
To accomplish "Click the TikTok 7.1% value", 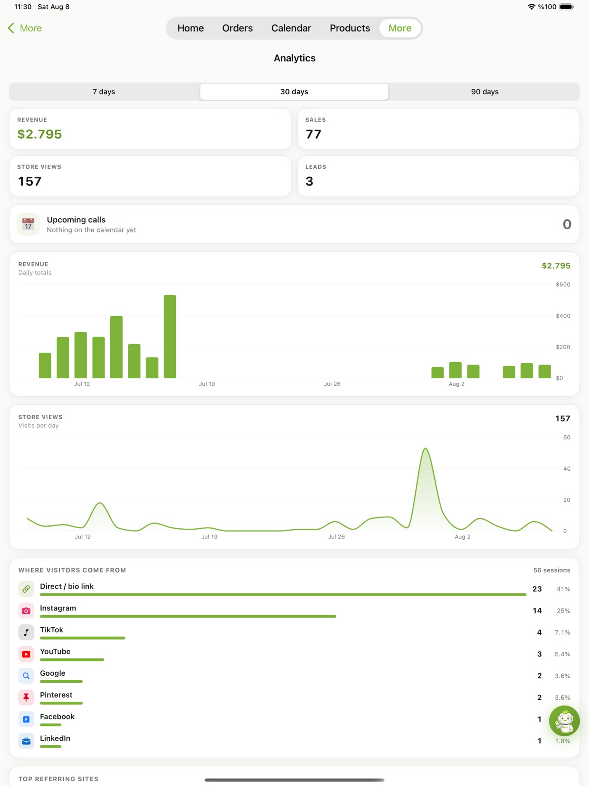I will tap(562, 632).
